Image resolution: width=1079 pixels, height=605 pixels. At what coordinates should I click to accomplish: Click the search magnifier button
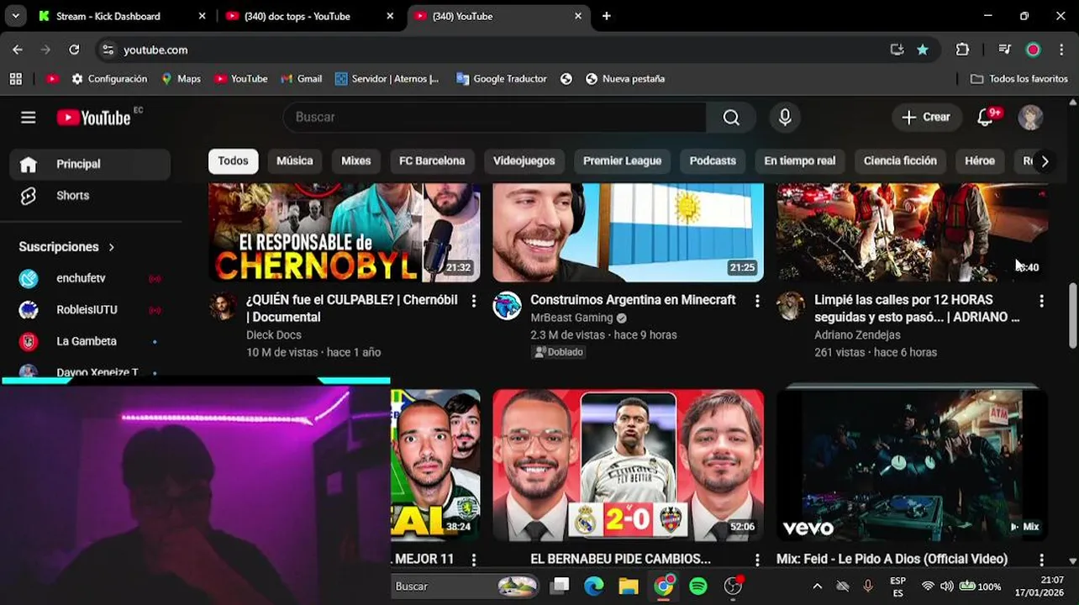(731, 118)
